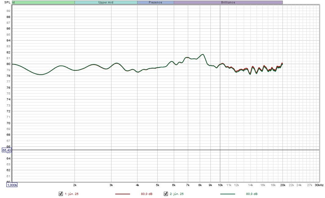Click the 1,000k start frequency field

click(x=12, y=185)
